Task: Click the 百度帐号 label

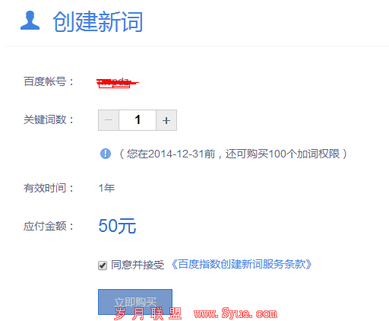Action: point(49,81)
